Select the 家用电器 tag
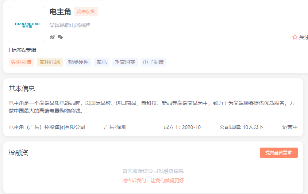The width and height of the screenshot is (308, 194). click(50, 62)
